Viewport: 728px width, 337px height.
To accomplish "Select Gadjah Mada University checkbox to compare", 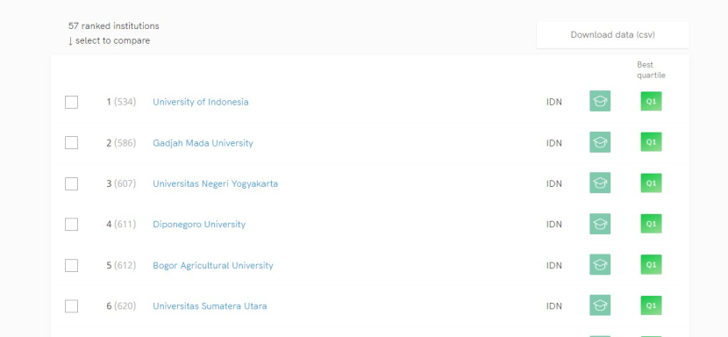I will pos(72,143).
